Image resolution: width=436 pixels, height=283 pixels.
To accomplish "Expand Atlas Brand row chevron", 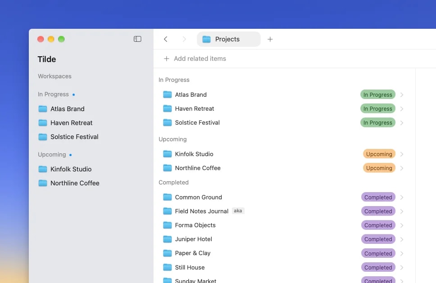I will click(402, 94).
